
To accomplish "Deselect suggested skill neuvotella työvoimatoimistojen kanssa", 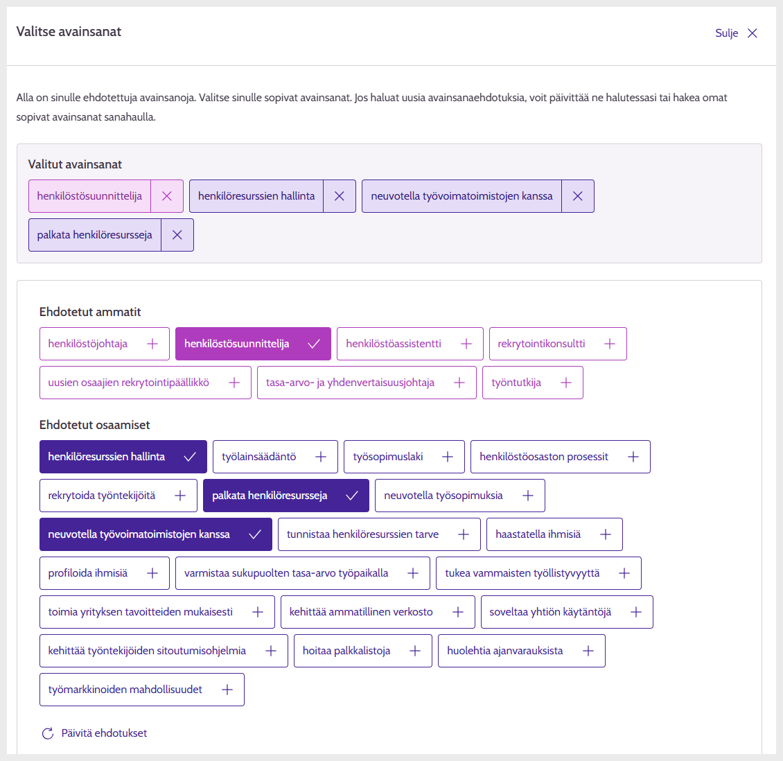I will 156,534.
